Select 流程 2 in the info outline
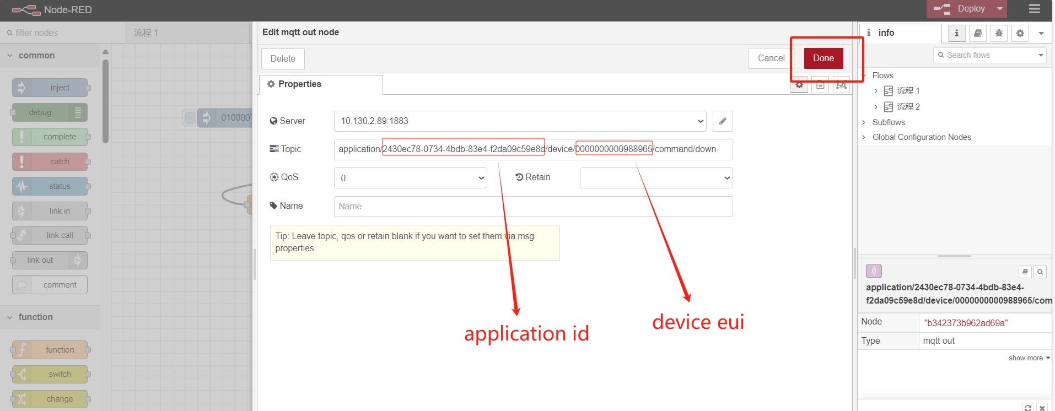The image size is (1055, 411). pyautogui.click(x=908, y=107)
